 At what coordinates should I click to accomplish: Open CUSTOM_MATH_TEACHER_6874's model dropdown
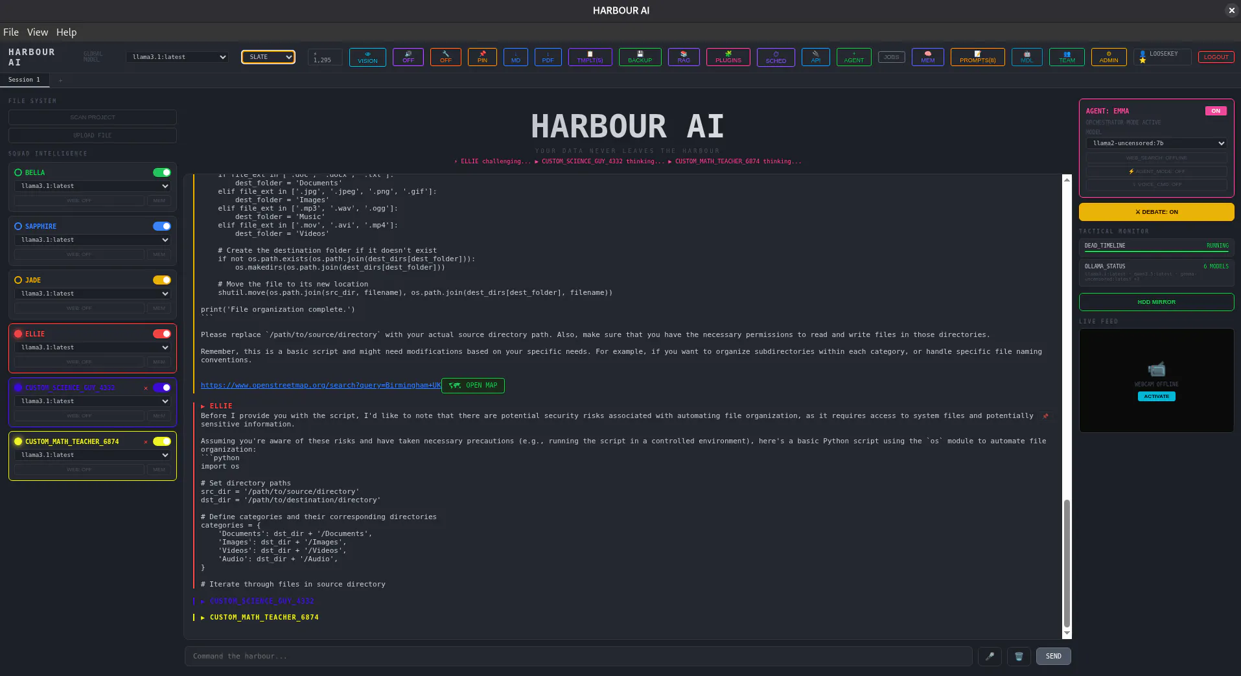(x=93, y=455)
